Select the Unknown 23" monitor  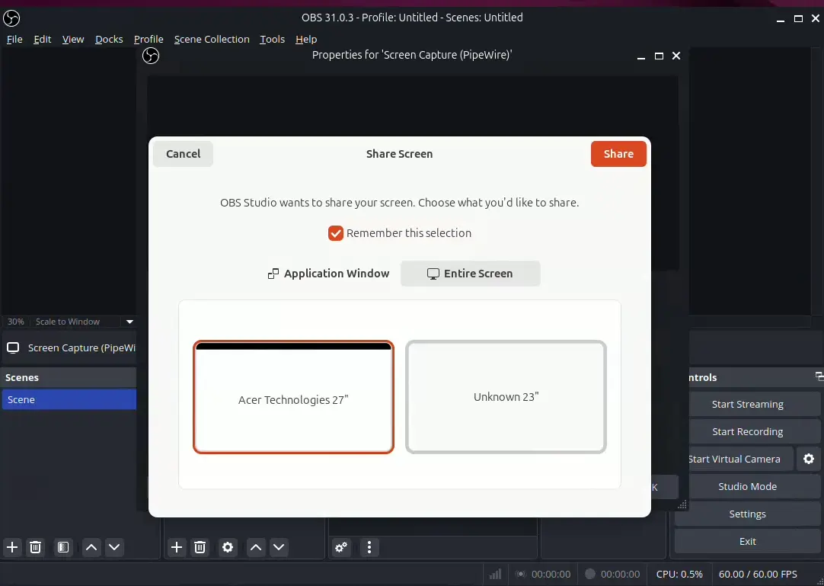[506, 397]
